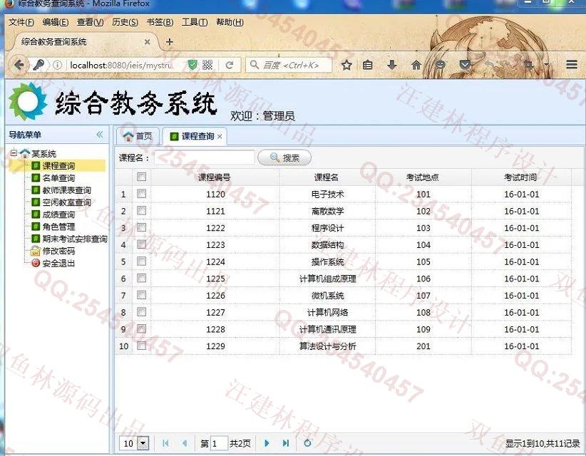Open 期末考试安排查询 in navigation tree
This screenshot has height=456, width=586.
pyautogui.click(x=75, y=239)
